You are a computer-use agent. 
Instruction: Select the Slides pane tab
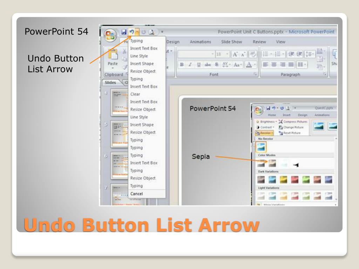(110, 83)
